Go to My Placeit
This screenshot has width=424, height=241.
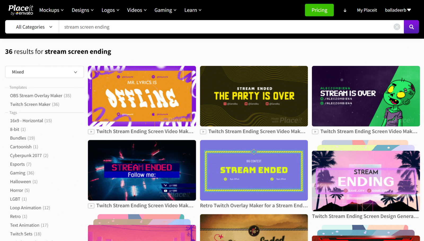point(367,10)
